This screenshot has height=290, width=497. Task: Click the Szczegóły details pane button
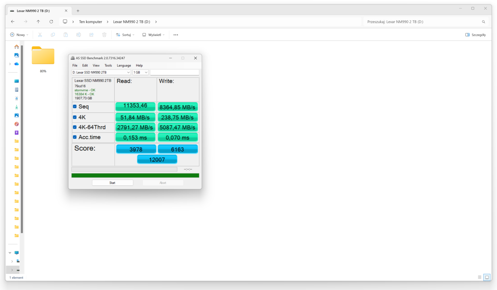[475, 35]
